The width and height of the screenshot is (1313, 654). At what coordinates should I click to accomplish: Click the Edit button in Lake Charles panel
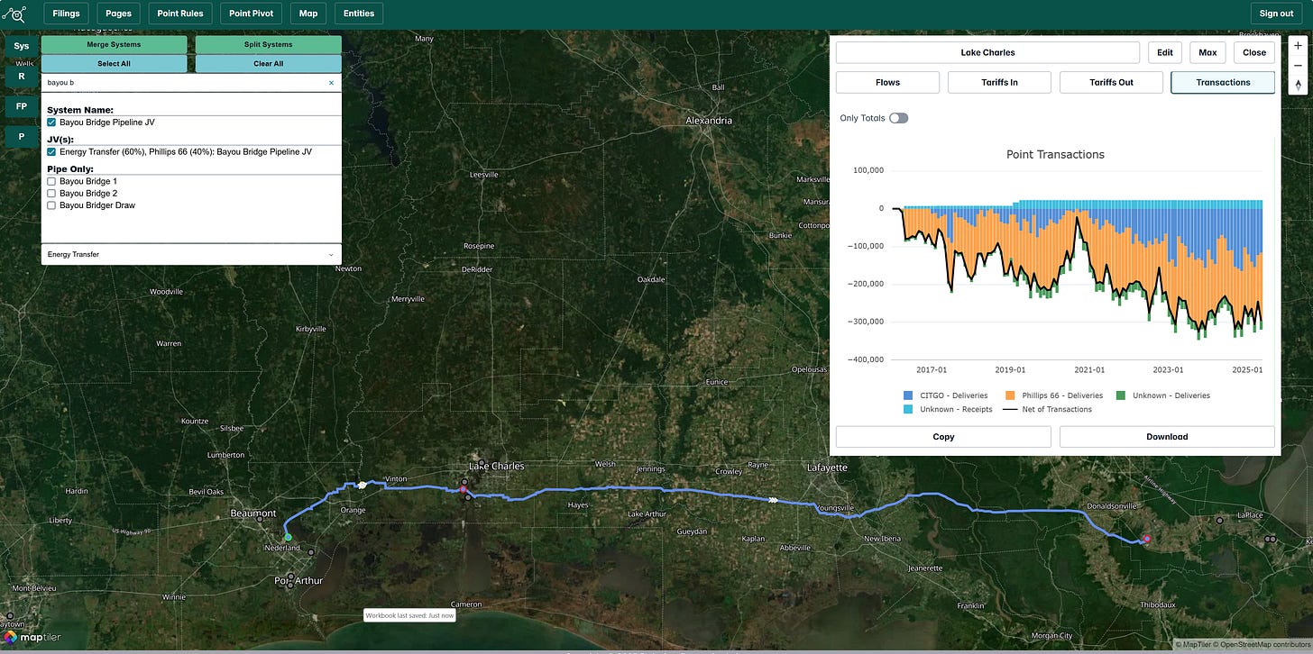(1165, 52)
